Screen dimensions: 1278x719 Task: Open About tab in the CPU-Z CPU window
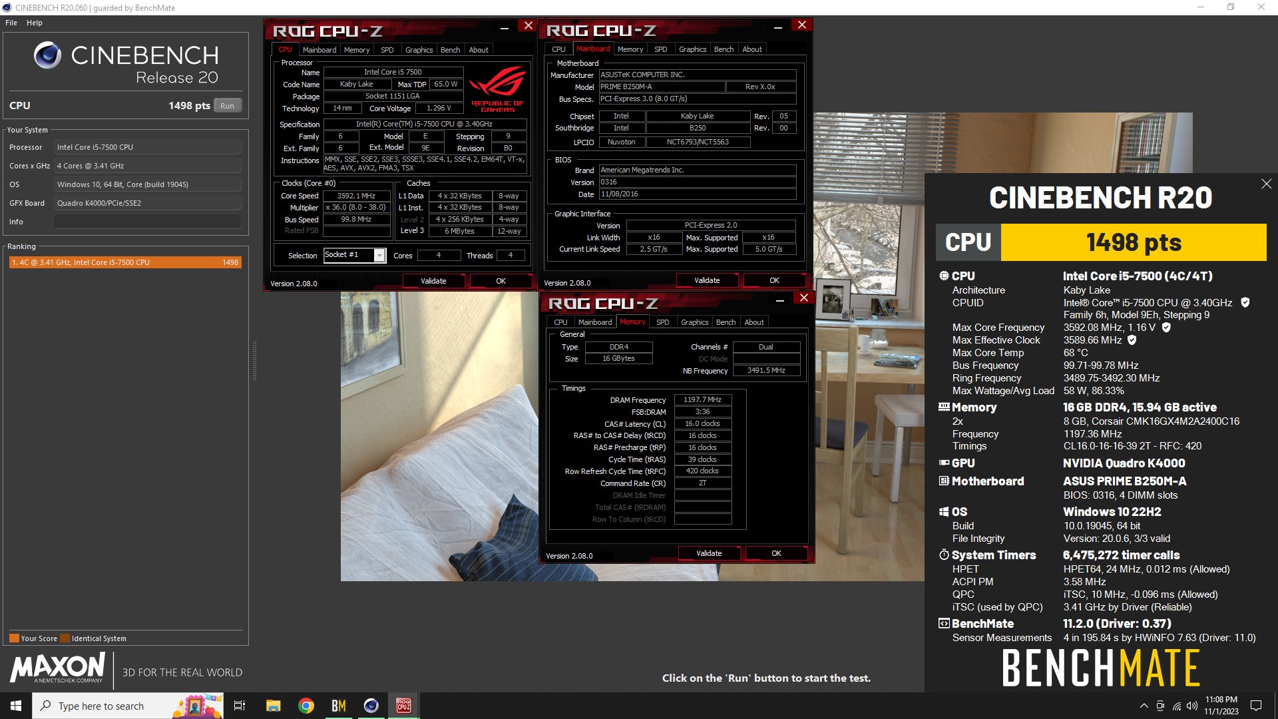[x=479, y=50]
